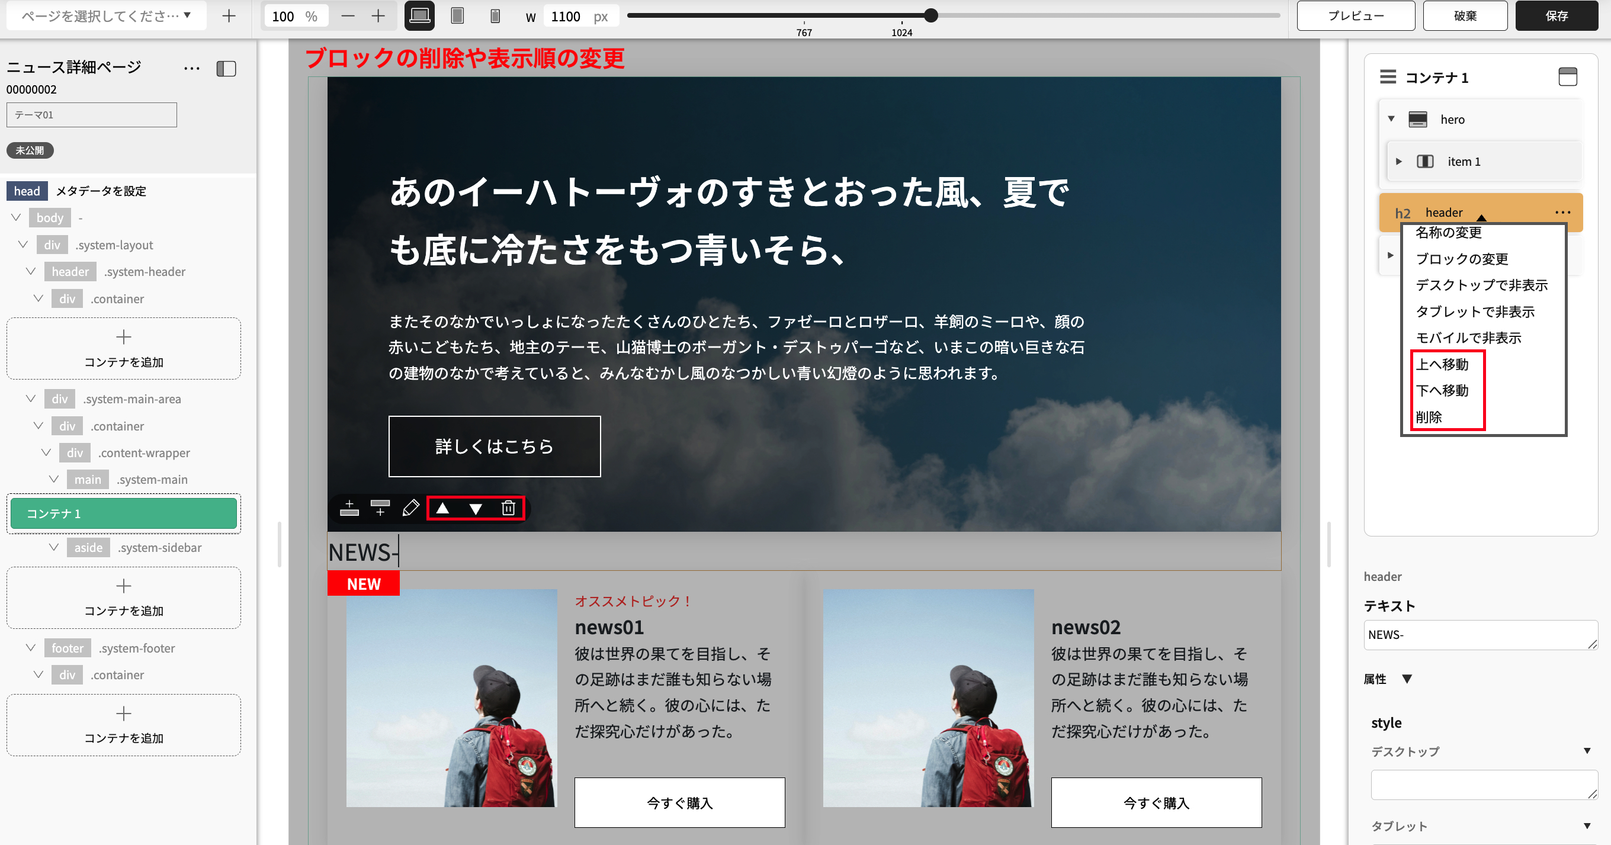The height and width of the screenshot is (845, 1611).
Task: Save the page with 保存
Action: pos(1557,15)
